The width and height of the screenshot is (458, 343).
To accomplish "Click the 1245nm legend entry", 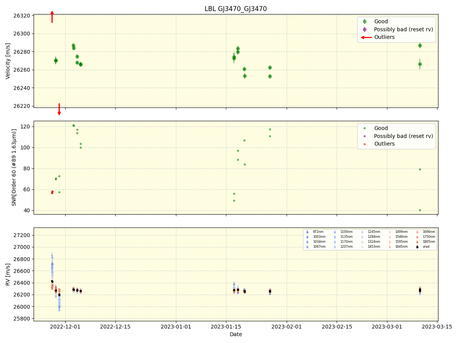I will pos(374,232).
